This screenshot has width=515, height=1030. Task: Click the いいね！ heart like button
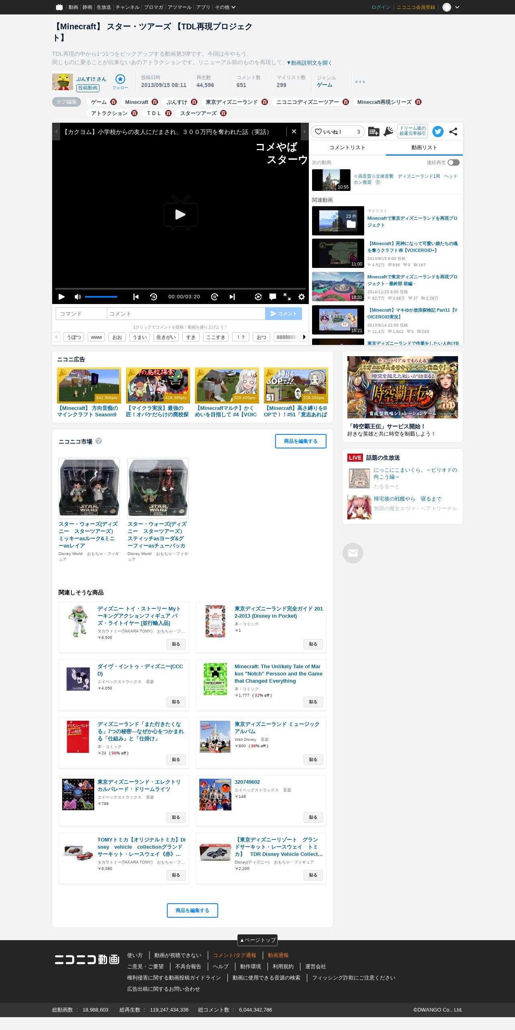pyautogui.click(x=337, y=132)
